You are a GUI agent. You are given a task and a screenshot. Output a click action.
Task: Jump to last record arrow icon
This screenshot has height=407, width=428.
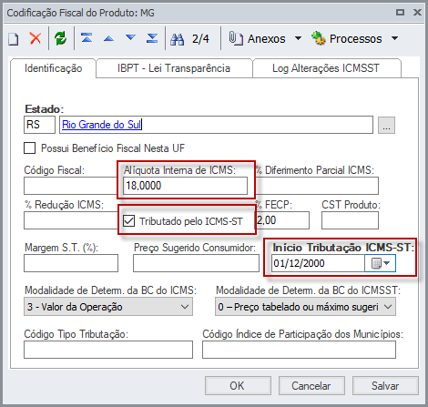coord(152,38)
